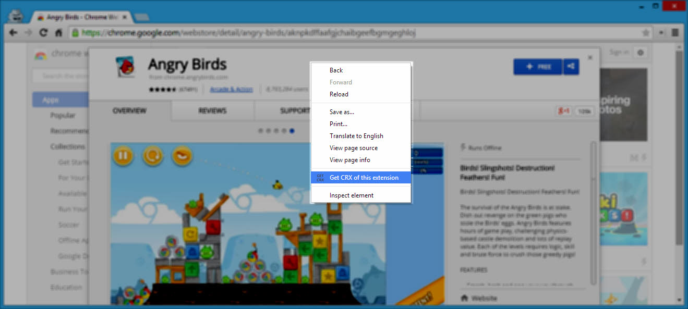Click the grayed Forward navigation arrow
The height and width of the screenshot is (309, 688).
(28, 32)
